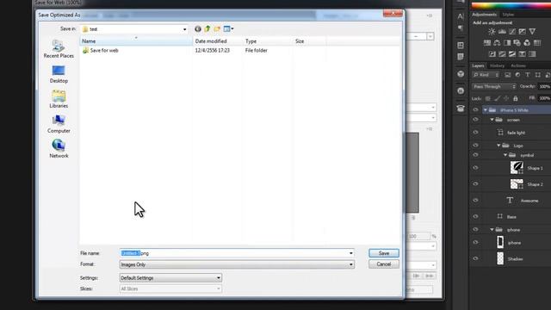Open the Format dropdown
Screen dimensions: 551x310
point(350,264)
